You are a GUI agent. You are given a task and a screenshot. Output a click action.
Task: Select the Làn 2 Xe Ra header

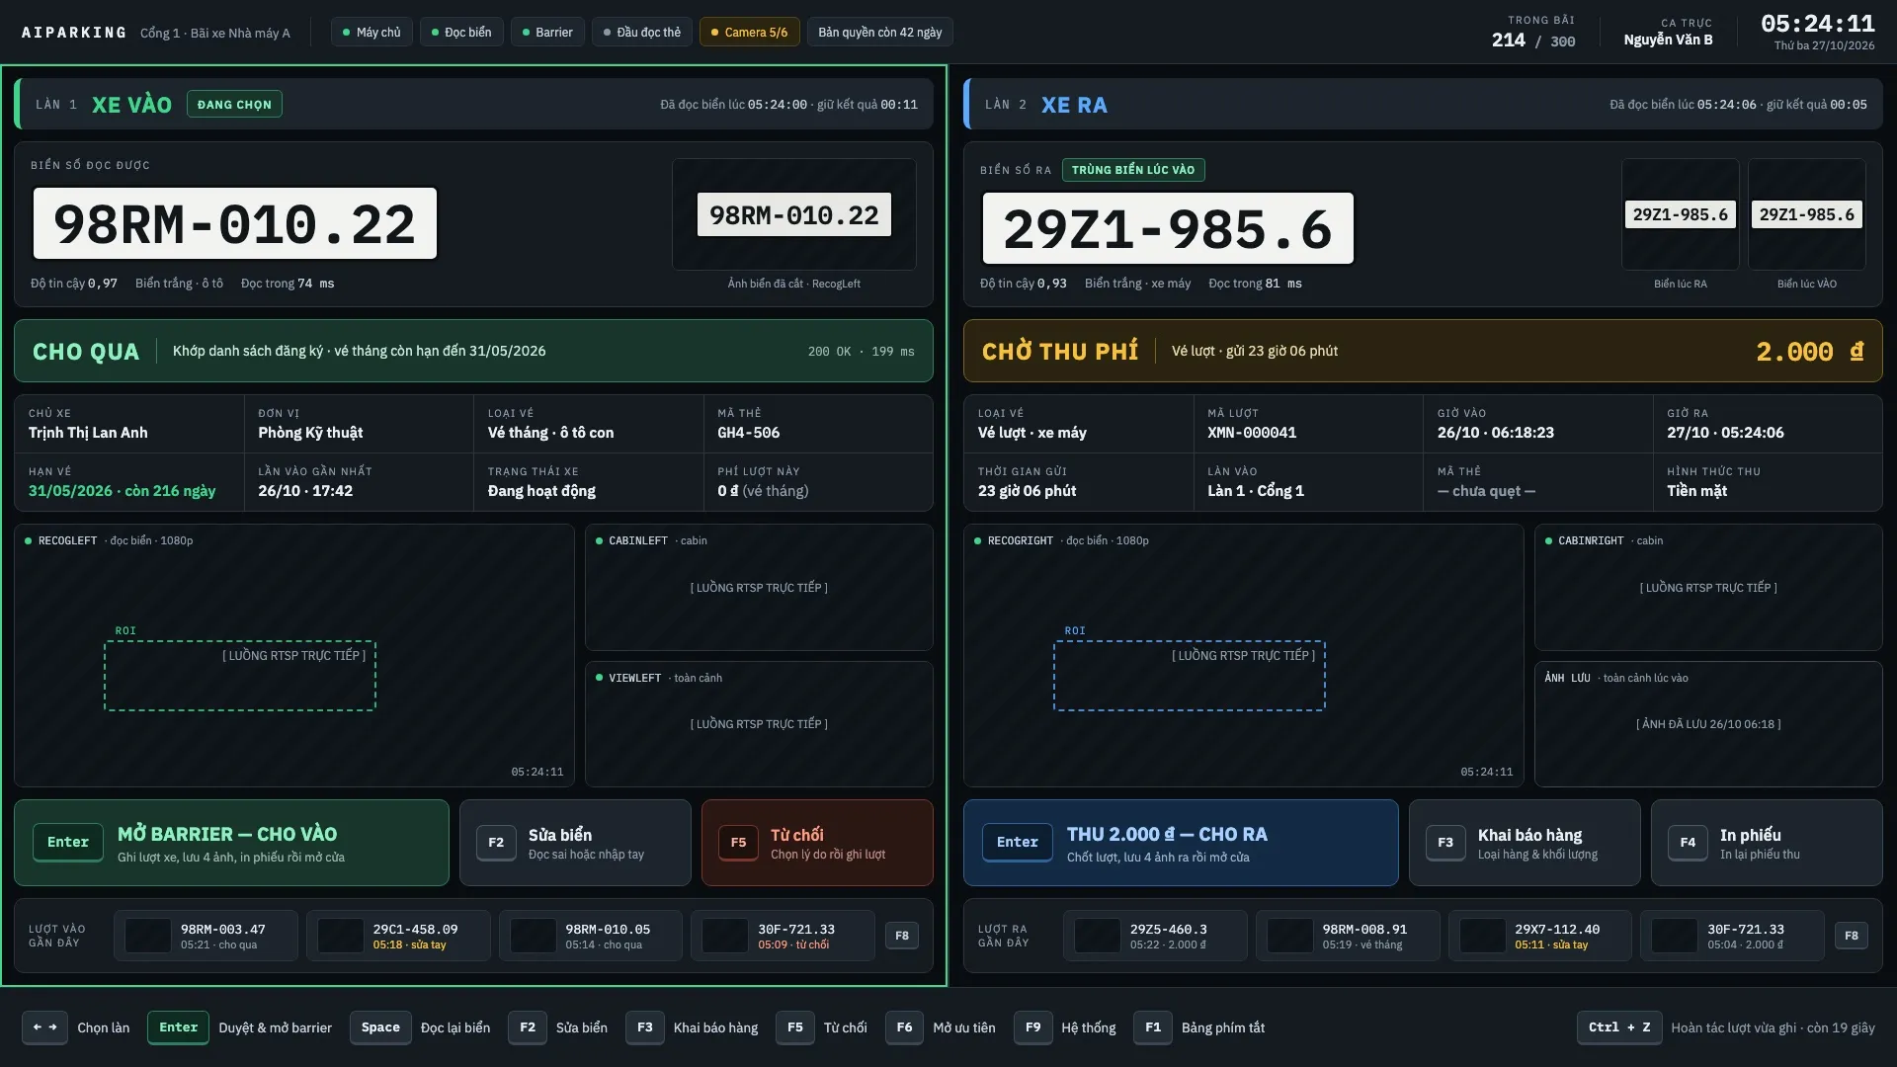1423,105
